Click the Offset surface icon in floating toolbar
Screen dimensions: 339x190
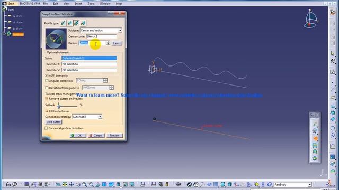pos(315,131)
